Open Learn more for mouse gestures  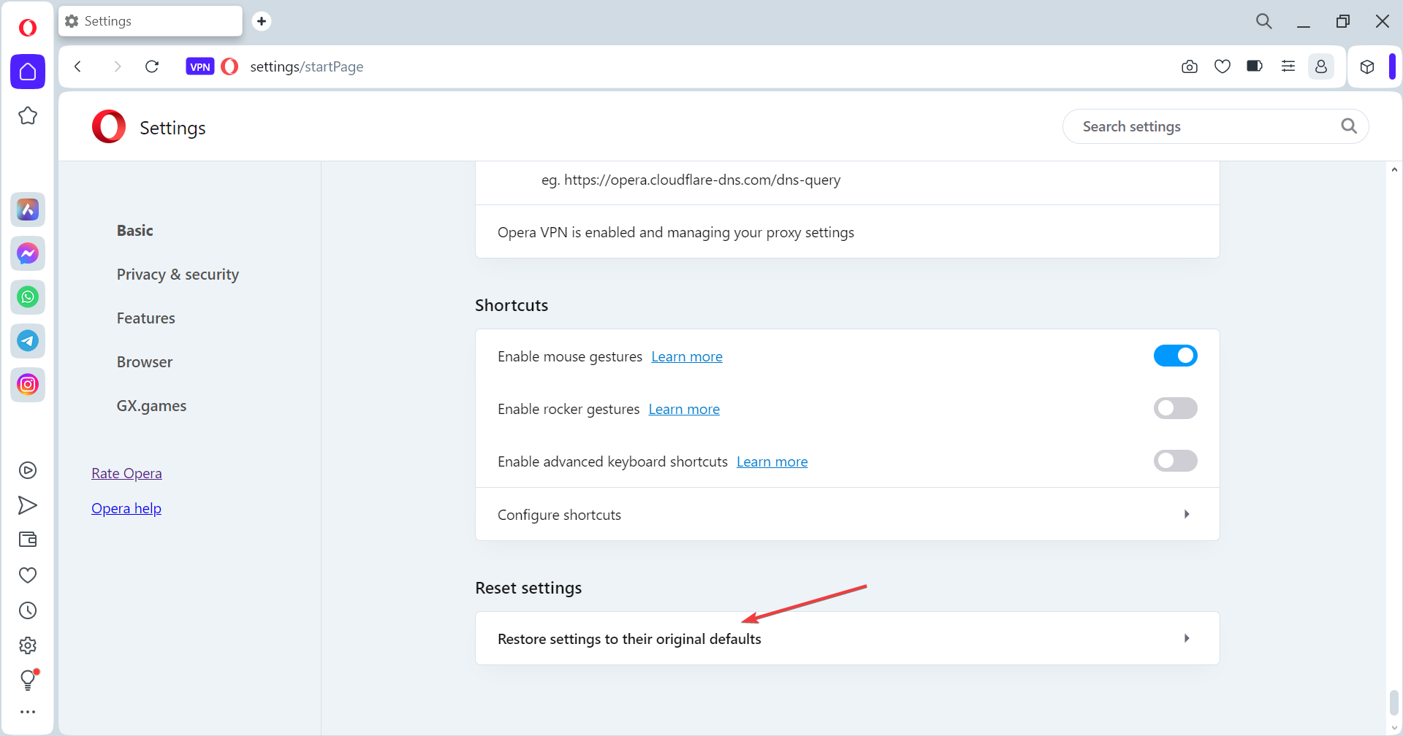(687, 356)
